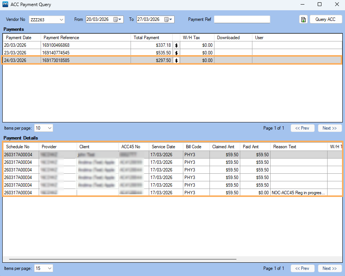
Task: Click total payment $337.18
Action: click(163, 45)
